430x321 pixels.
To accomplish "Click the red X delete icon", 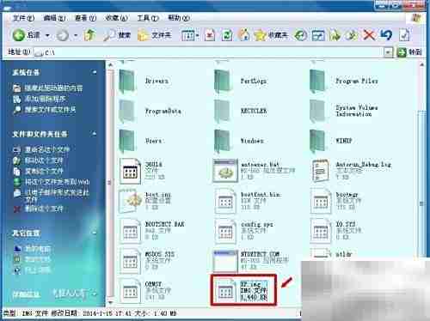I will tap(369, 35).
